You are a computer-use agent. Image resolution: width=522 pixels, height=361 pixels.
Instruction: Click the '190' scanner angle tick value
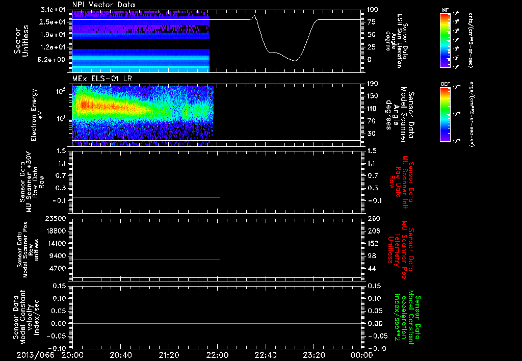pos(373,84)
